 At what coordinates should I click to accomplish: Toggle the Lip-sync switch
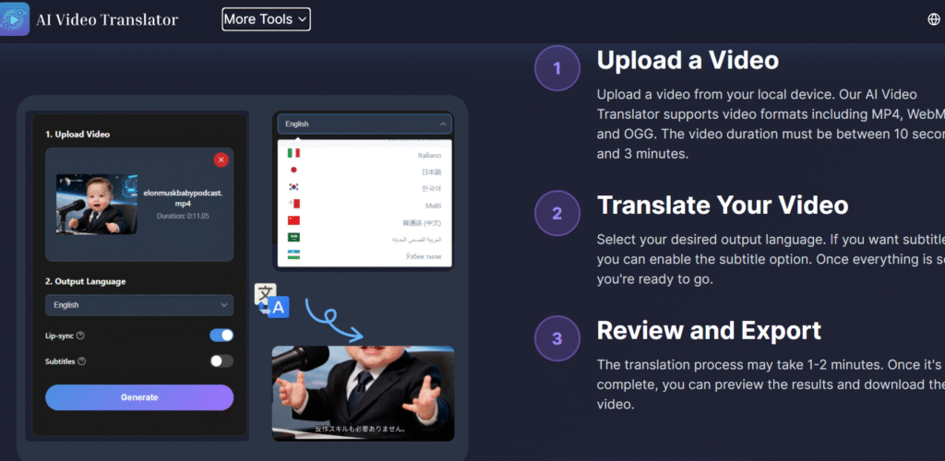tap(221, 336)
